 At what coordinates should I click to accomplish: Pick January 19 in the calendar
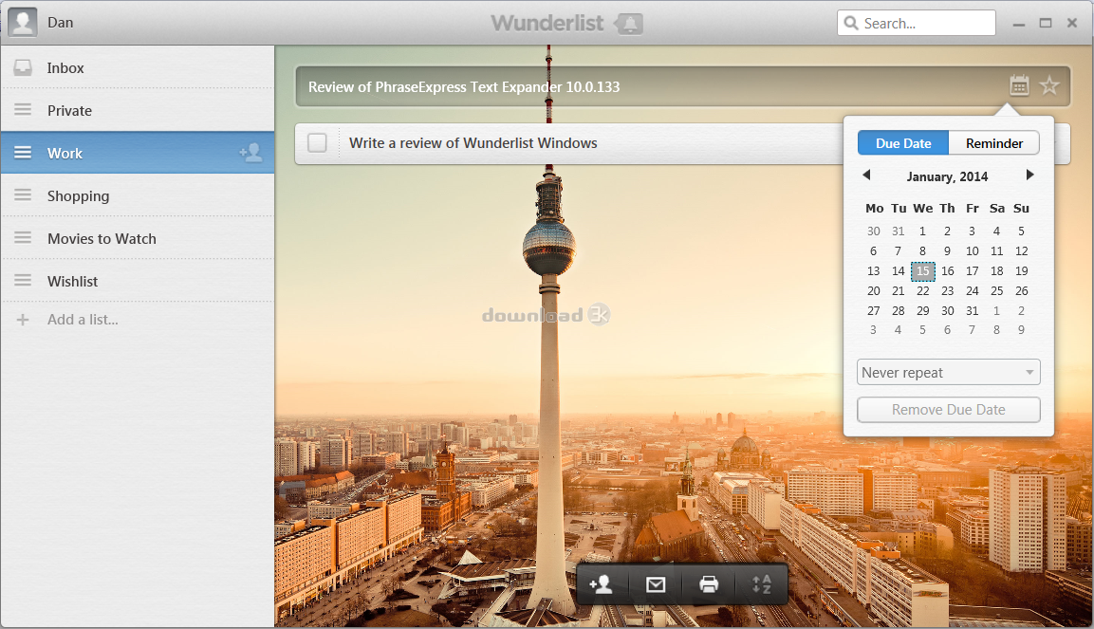click(x=1022, y=271)
